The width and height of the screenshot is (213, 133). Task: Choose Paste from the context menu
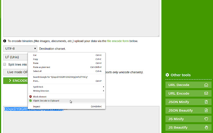(67, 63)
